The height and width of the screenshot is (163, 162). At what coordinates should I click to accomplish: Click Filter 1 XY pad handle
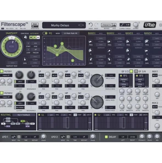point(101,77)
